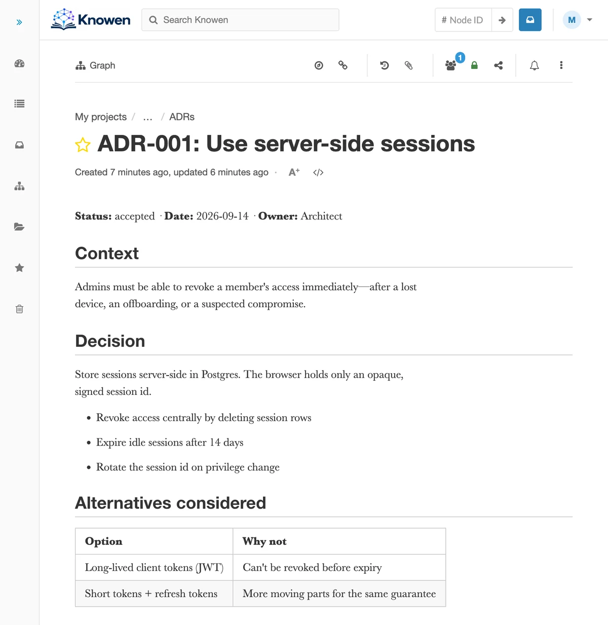The image size is (608, 625).
Task: Click the Decision heading
Action: (110, 341)
